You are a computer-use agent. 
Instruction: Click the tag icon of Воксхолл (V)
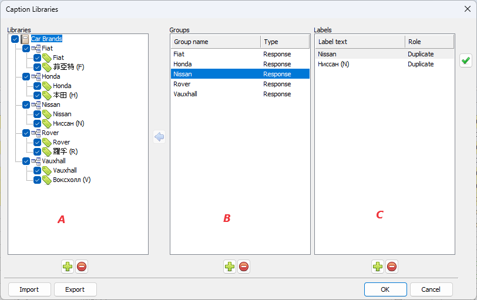click(x=47, y=180)
